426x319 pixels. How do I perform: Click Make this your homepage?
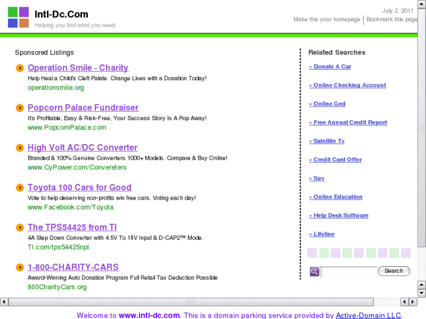coord(326,19)
